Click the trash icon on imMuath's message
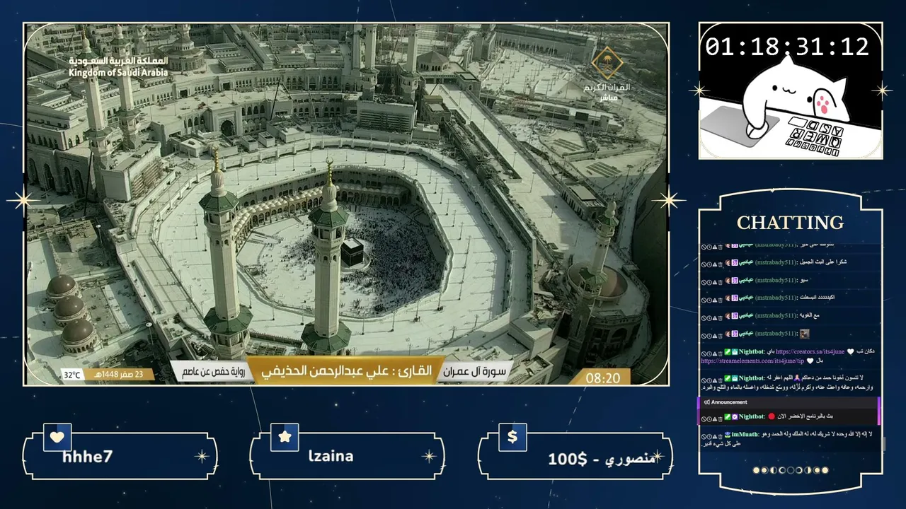 (721, 435)
